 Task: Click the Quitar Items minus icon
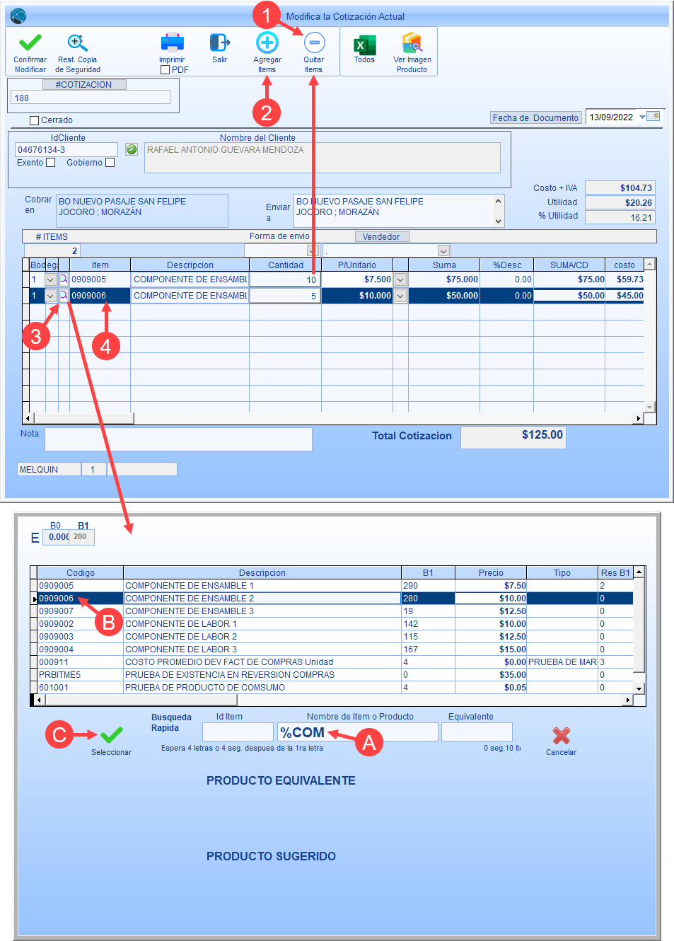[314, 42]
